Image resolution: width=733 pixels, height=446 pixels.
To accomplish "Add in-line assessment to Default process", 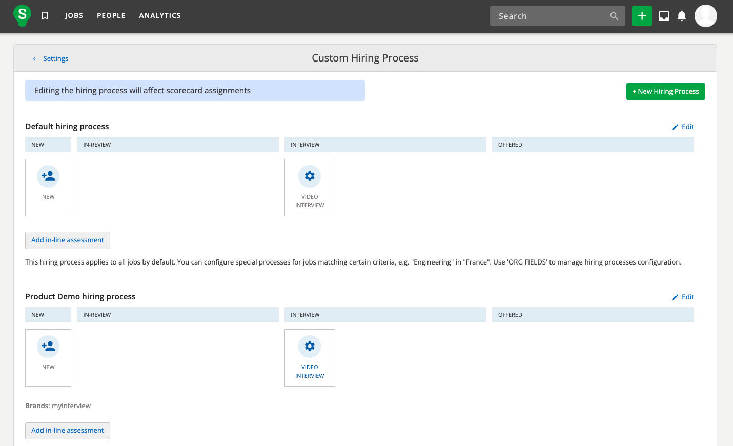I will (x=68, y=240).
